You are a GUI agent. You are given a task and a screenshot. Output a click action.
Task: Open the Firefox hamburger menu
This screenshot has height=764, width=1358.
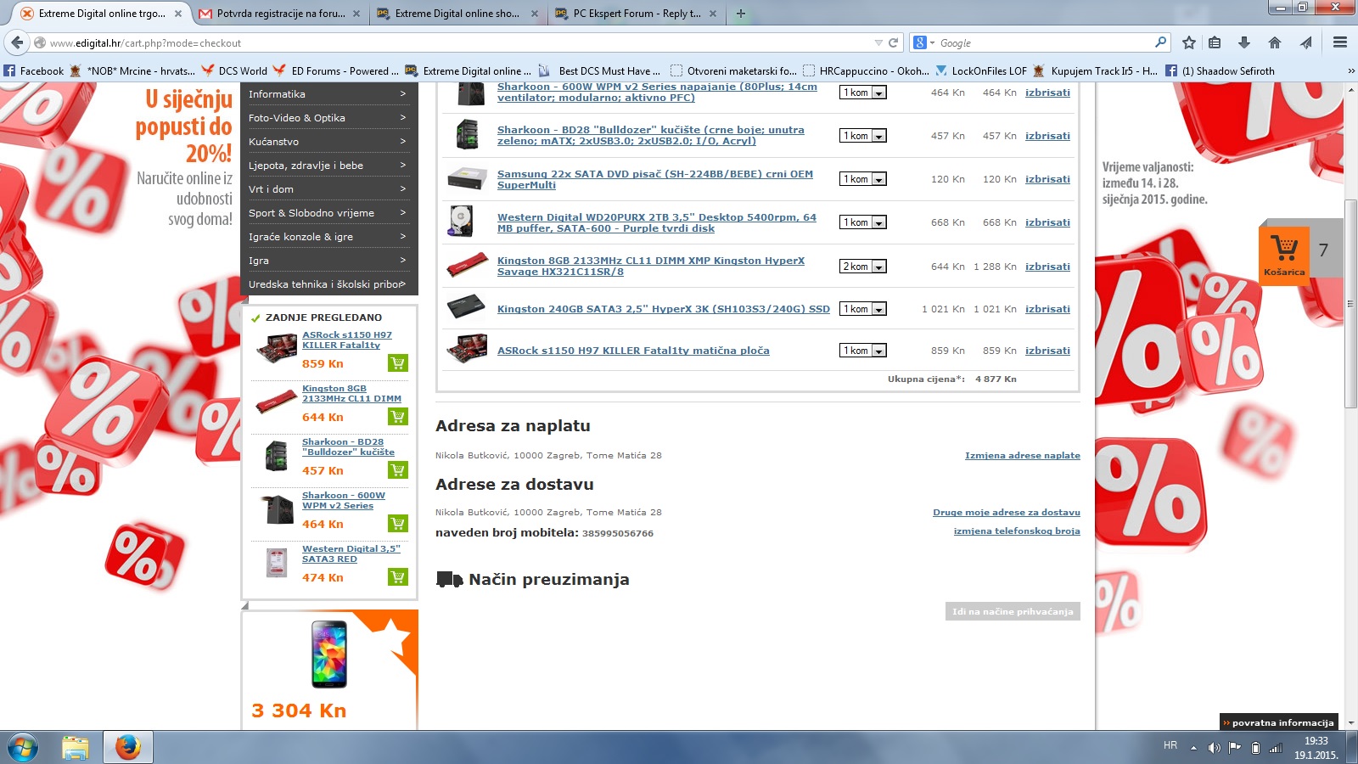click(1340, 42)
